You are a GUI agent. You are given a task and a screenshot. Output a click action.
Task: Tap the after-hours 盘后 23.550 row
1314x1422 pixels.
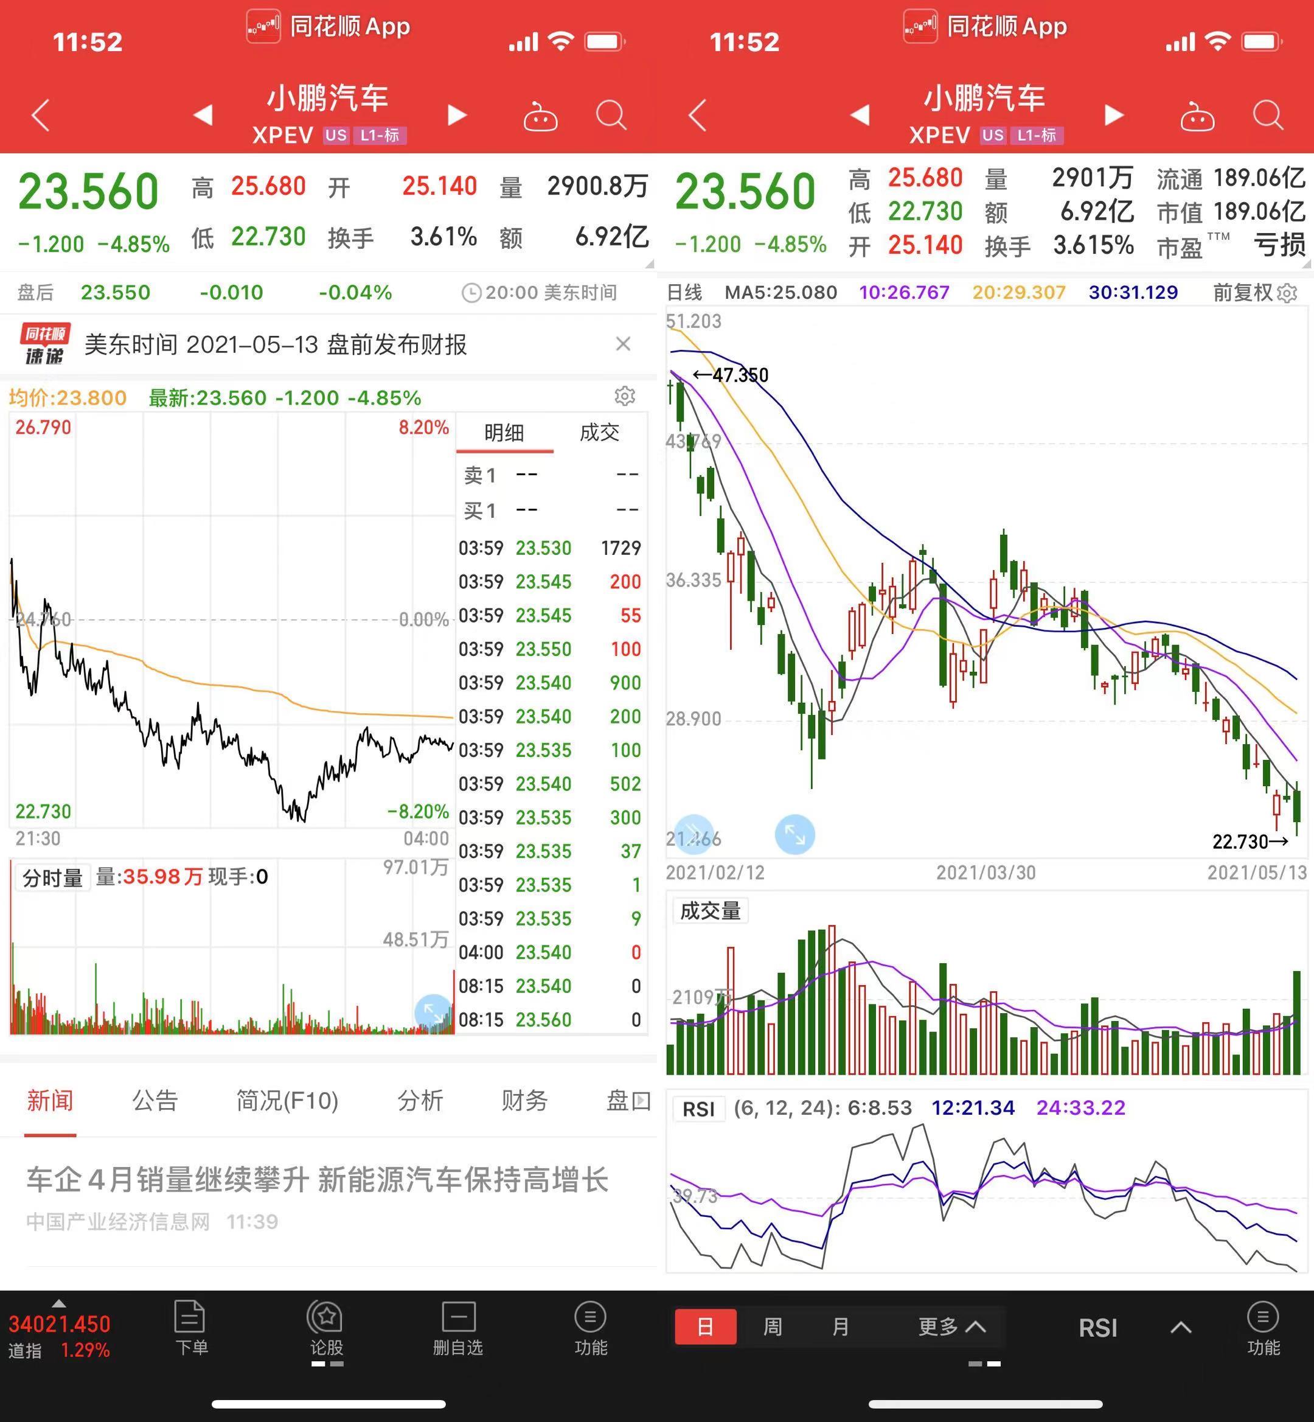[327, 292]
